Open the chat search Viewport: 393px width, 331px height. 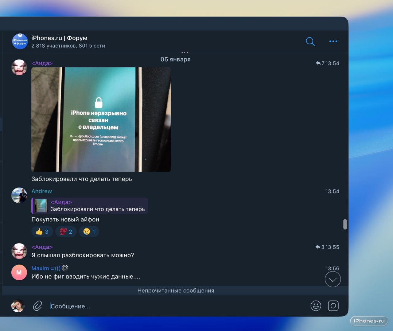(x=310, y=41)
